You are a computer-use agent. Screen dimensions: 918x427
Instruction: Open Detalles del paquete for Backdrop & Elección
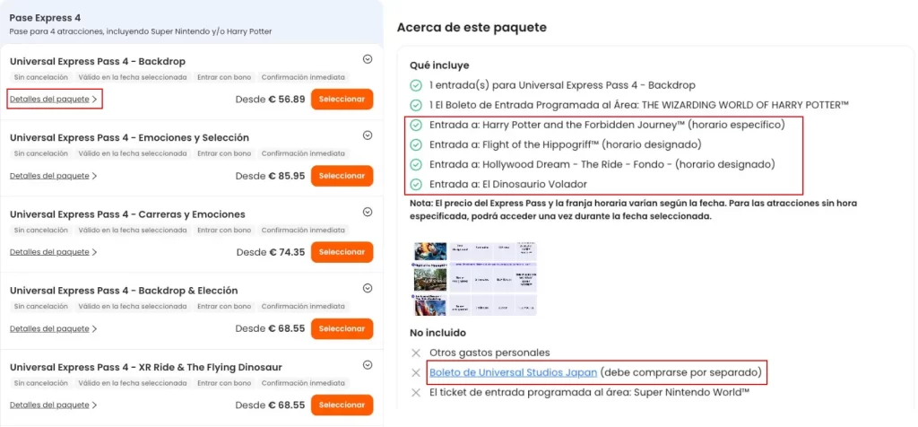(53, 328)
